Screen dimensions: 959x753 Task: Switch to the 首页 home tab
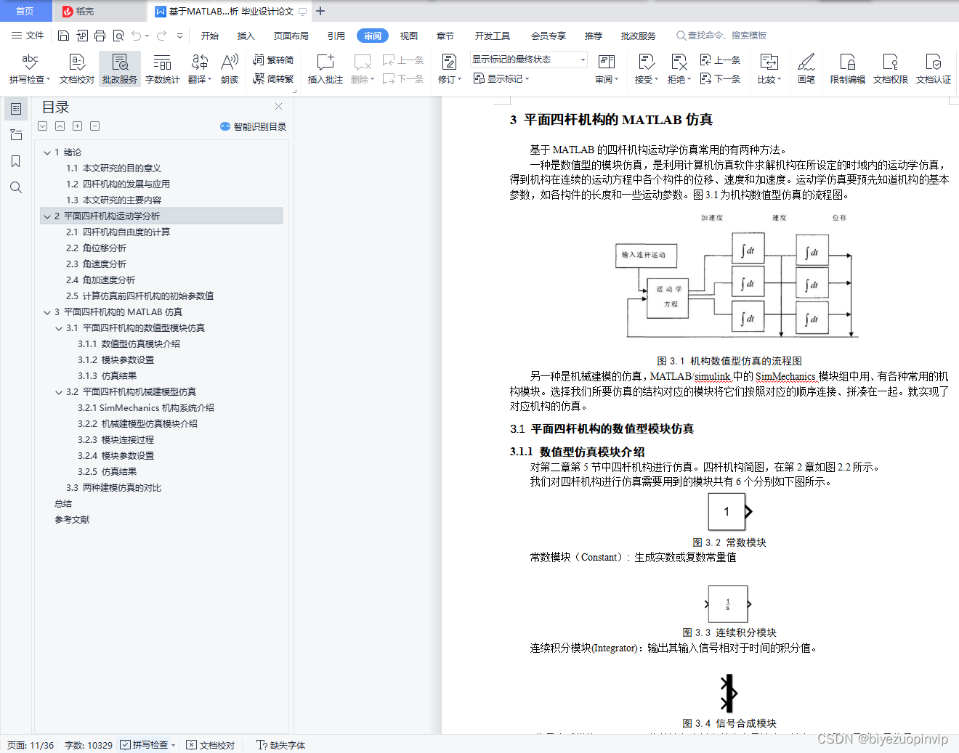point(25,11)
